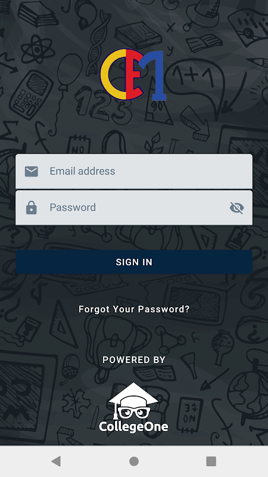
Task: Click the SIGN IN button
Action: click(x=134, y=262)
